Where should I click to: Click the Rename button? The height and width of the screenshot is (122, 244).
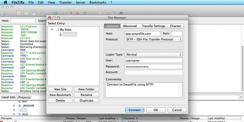click(x=87, y=95)
